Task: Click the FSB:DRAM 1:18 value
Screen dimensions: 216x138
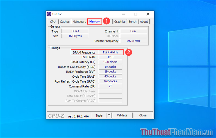Action: [x=110, y=57]
